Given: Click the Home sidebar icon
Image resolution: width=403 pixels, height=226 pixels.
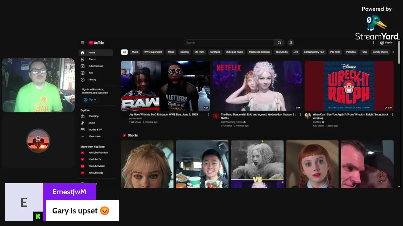Looking at the screenshot, I should [x=82, y=52].
